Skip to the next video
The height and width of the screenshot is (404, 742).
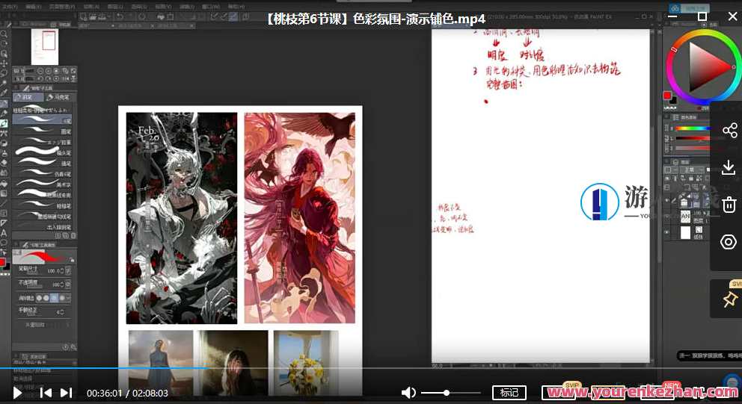click(67, 393)
